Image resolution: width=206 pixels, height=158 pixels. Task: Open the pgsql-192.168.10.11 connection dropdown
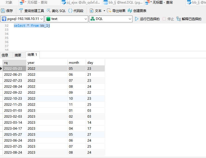22,19
